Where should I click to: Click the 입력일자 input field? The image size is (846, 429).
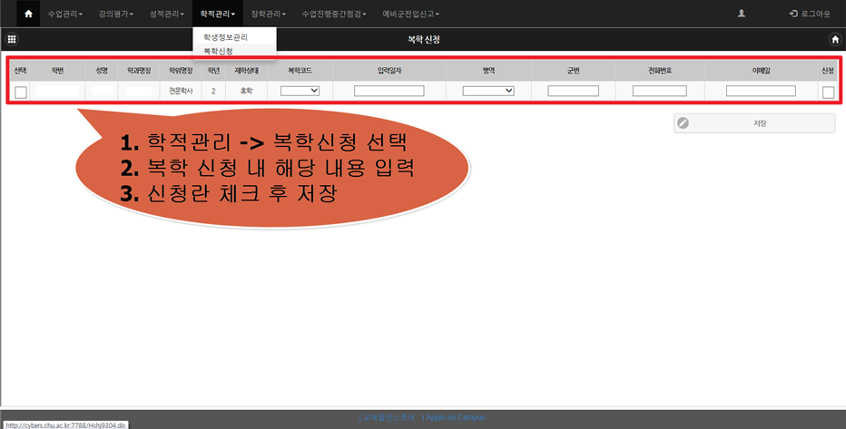coord(389,91)
